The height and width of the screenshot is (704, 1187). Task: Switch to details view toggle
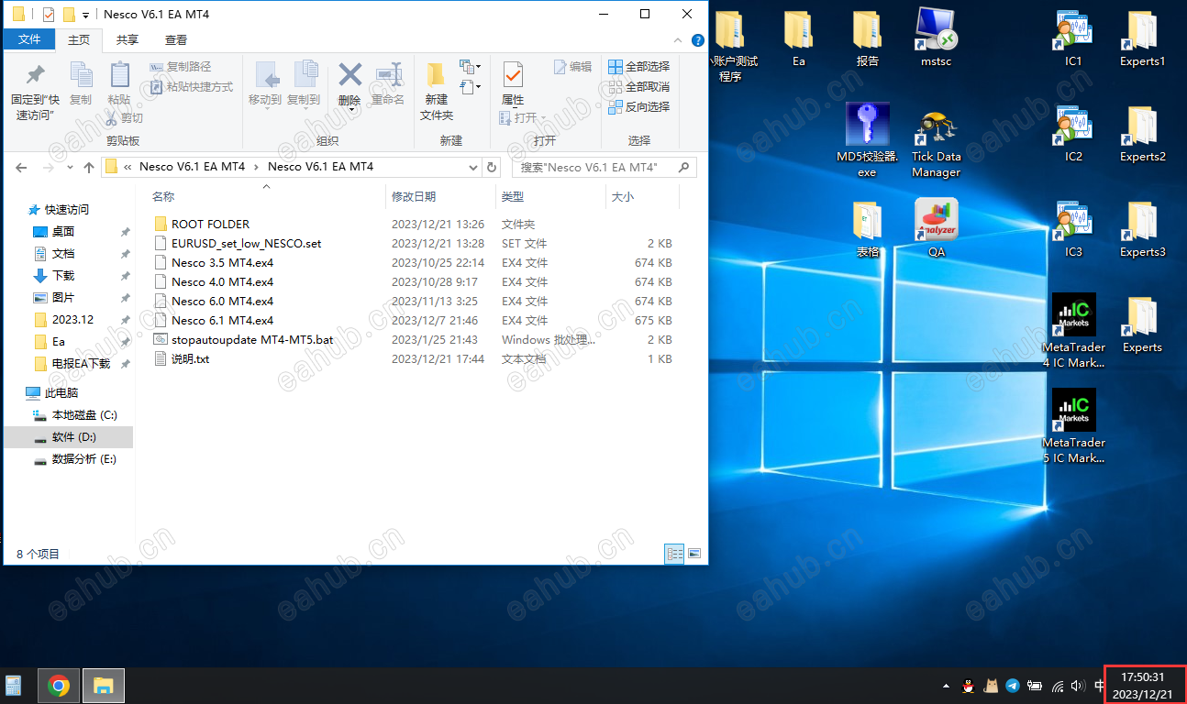[x=675, y=554]
